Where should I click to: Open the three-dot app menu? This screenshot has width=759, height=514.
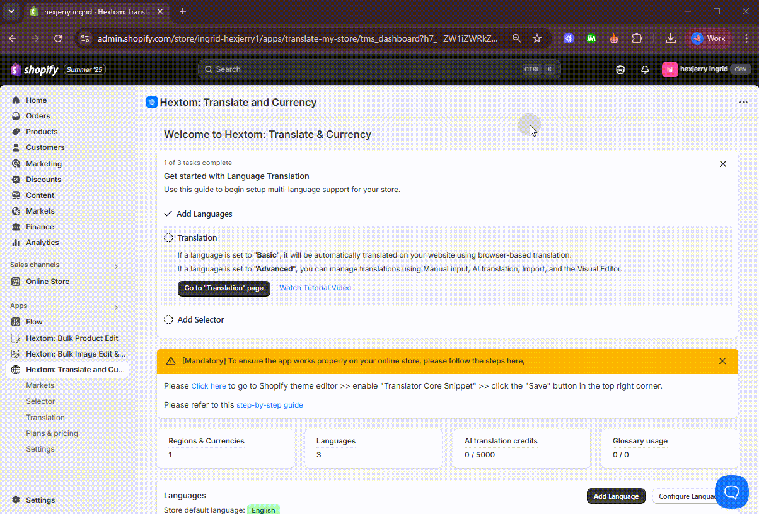[x=743, y=103]
